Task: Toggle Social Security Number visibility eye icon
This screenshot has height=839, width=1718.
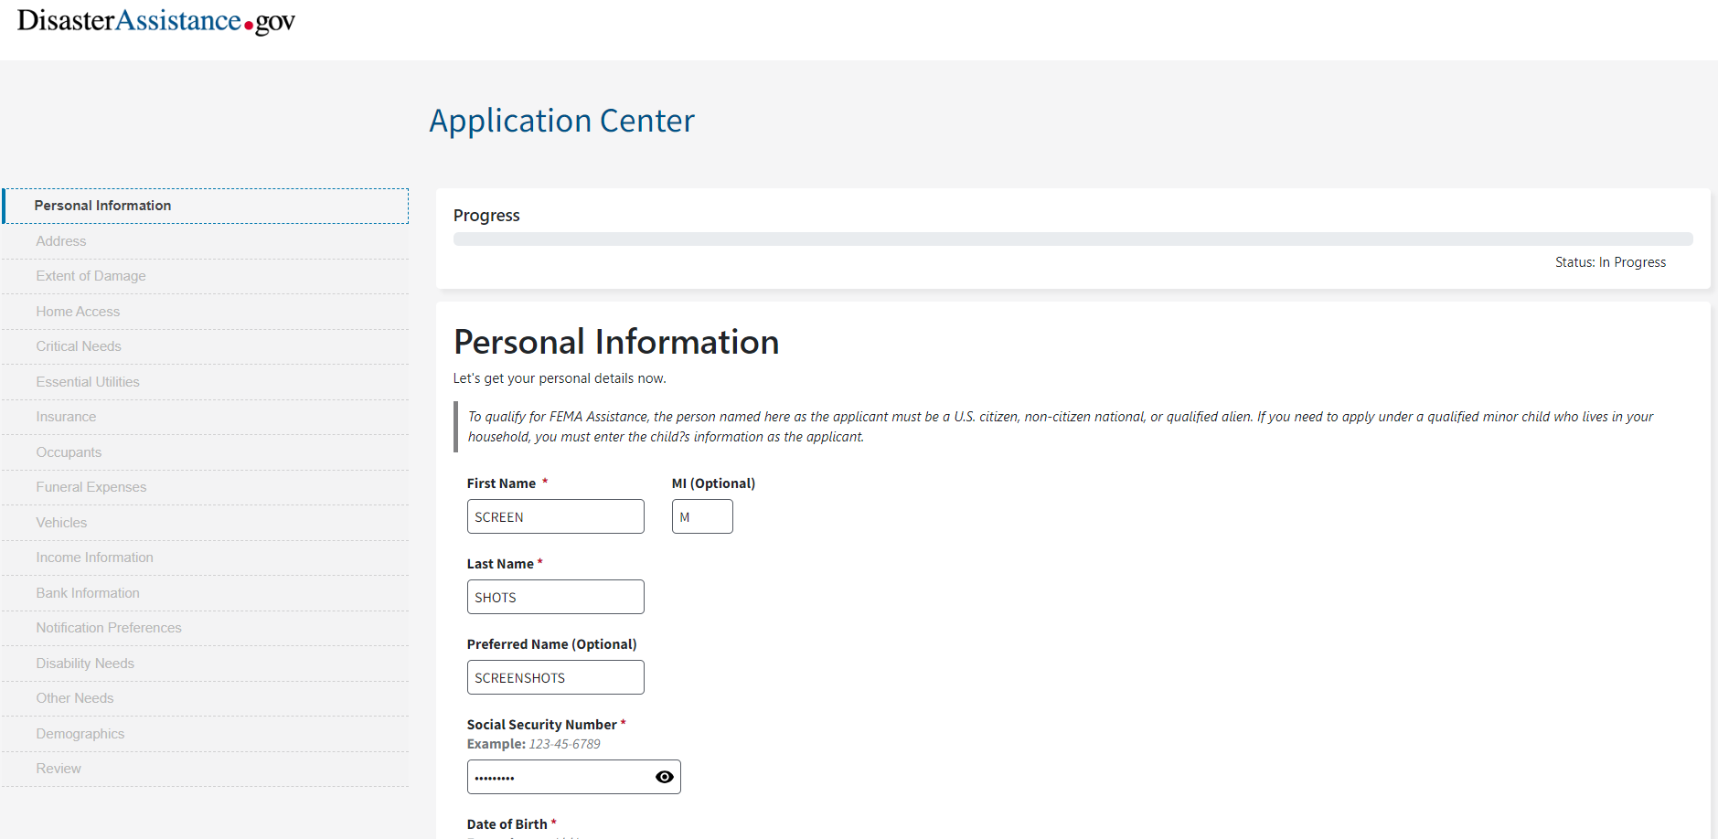Action: (x=665, y=777)
